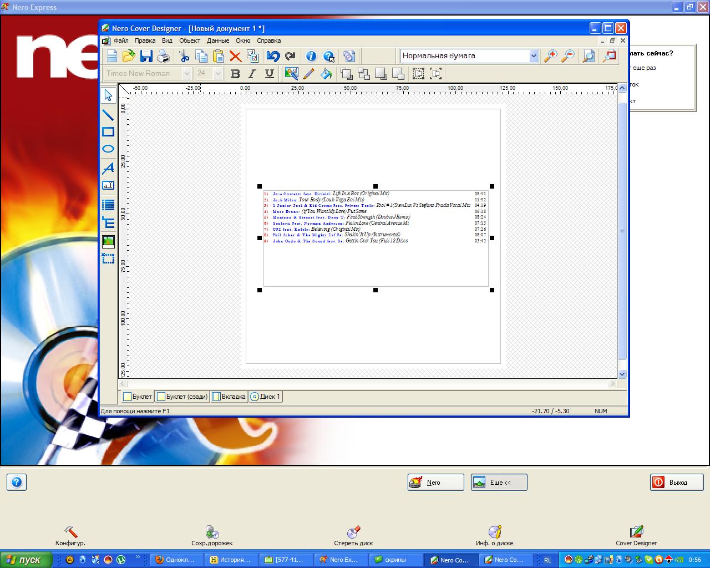Cut selection with scissors icon
Image resolution: width=710 pixels, height=568 pixels.
[184, 56]
